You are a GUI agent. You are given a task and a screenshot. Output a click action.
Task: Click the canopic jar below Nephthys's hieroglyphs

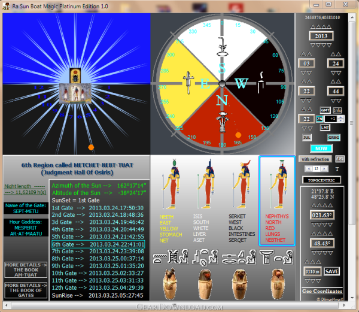click(278, 284)
